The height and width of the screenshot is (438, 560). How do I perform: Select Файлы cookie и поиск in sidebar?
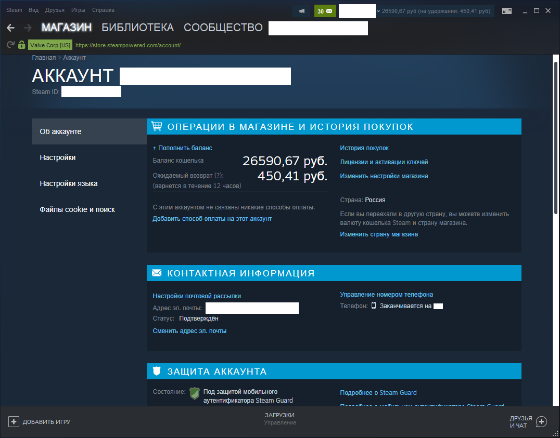coord(90,209)
